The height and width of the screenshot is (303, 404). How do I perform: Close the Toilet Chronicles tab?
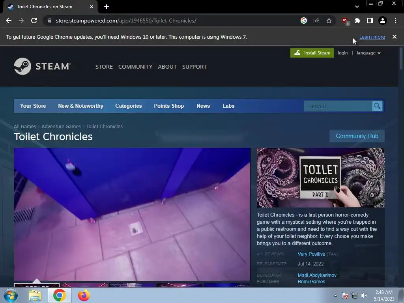point(92,7)
